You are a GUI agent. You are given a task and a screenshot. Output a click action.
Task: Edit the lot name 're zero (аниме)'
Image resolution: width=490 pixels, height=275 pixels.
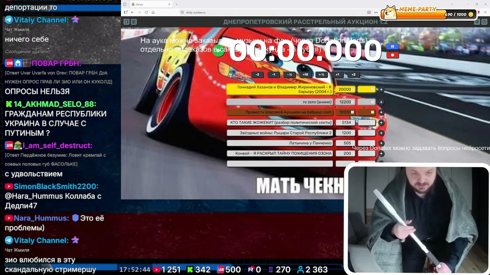tap(280, 102)
